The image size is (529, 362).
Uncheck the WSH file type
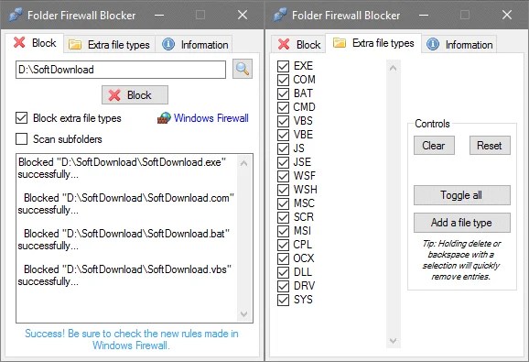[283, 190]
